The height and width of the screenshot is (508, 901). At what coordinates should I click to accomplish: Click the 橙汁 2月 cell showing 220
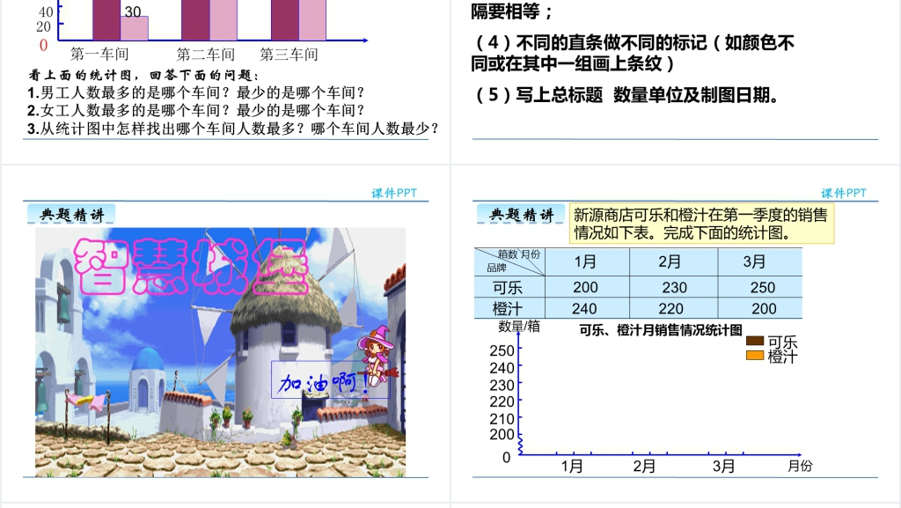(x=673, y=308)
